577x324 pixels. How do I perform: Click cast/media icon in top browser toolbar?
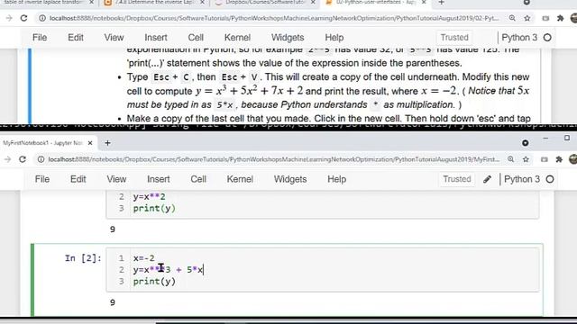point(545,18)
